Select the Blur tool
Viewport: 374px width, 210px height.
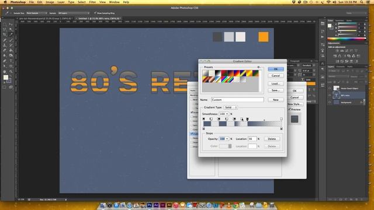[x=5, y=55]
